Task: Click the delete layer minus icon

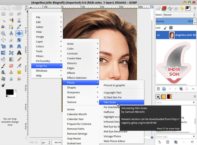Action: [x=193, y=89]
